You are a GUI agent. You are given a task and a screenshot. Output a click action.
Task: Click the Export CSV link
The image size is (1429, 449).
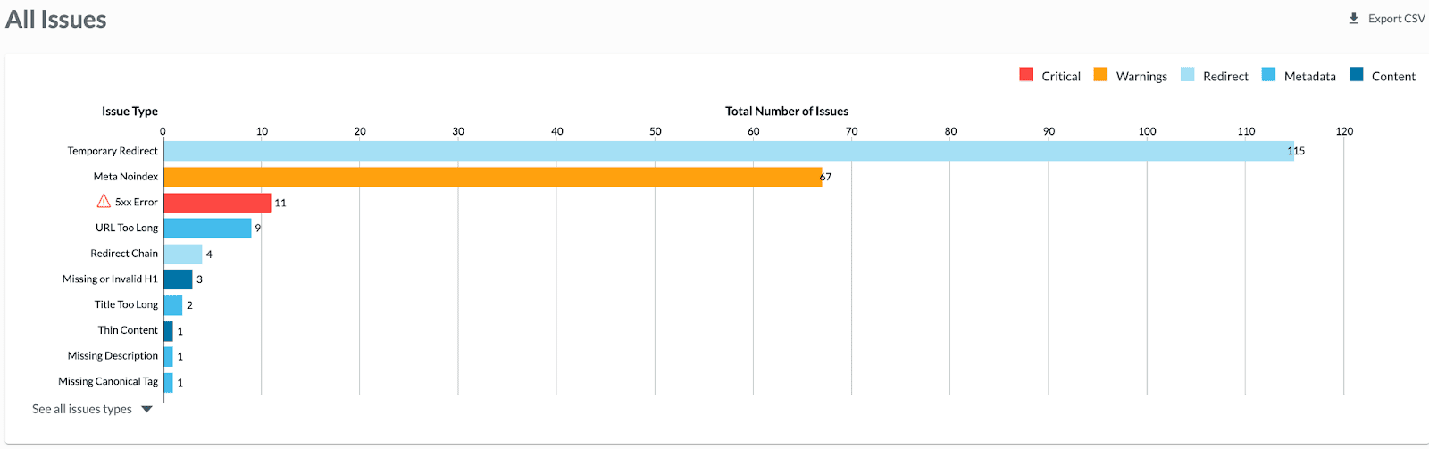1396,19
